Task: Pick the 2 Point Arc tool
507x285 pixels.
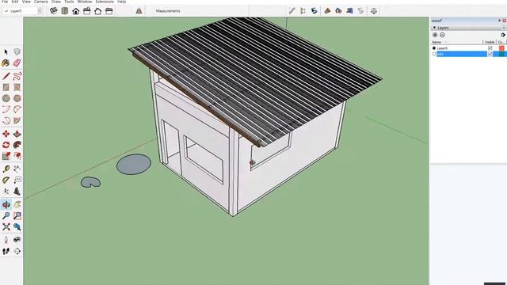Action: pos(17,109)
